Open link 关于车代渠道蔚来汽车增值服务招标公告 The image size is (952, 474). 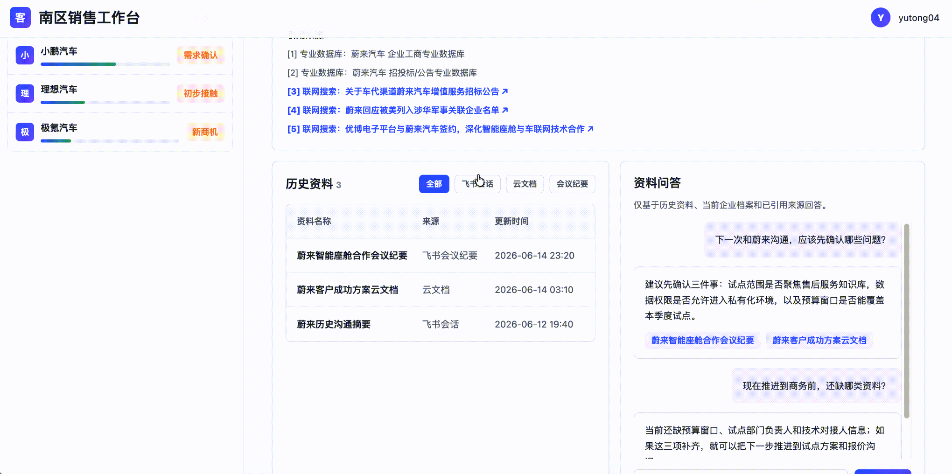coord(422,91)
